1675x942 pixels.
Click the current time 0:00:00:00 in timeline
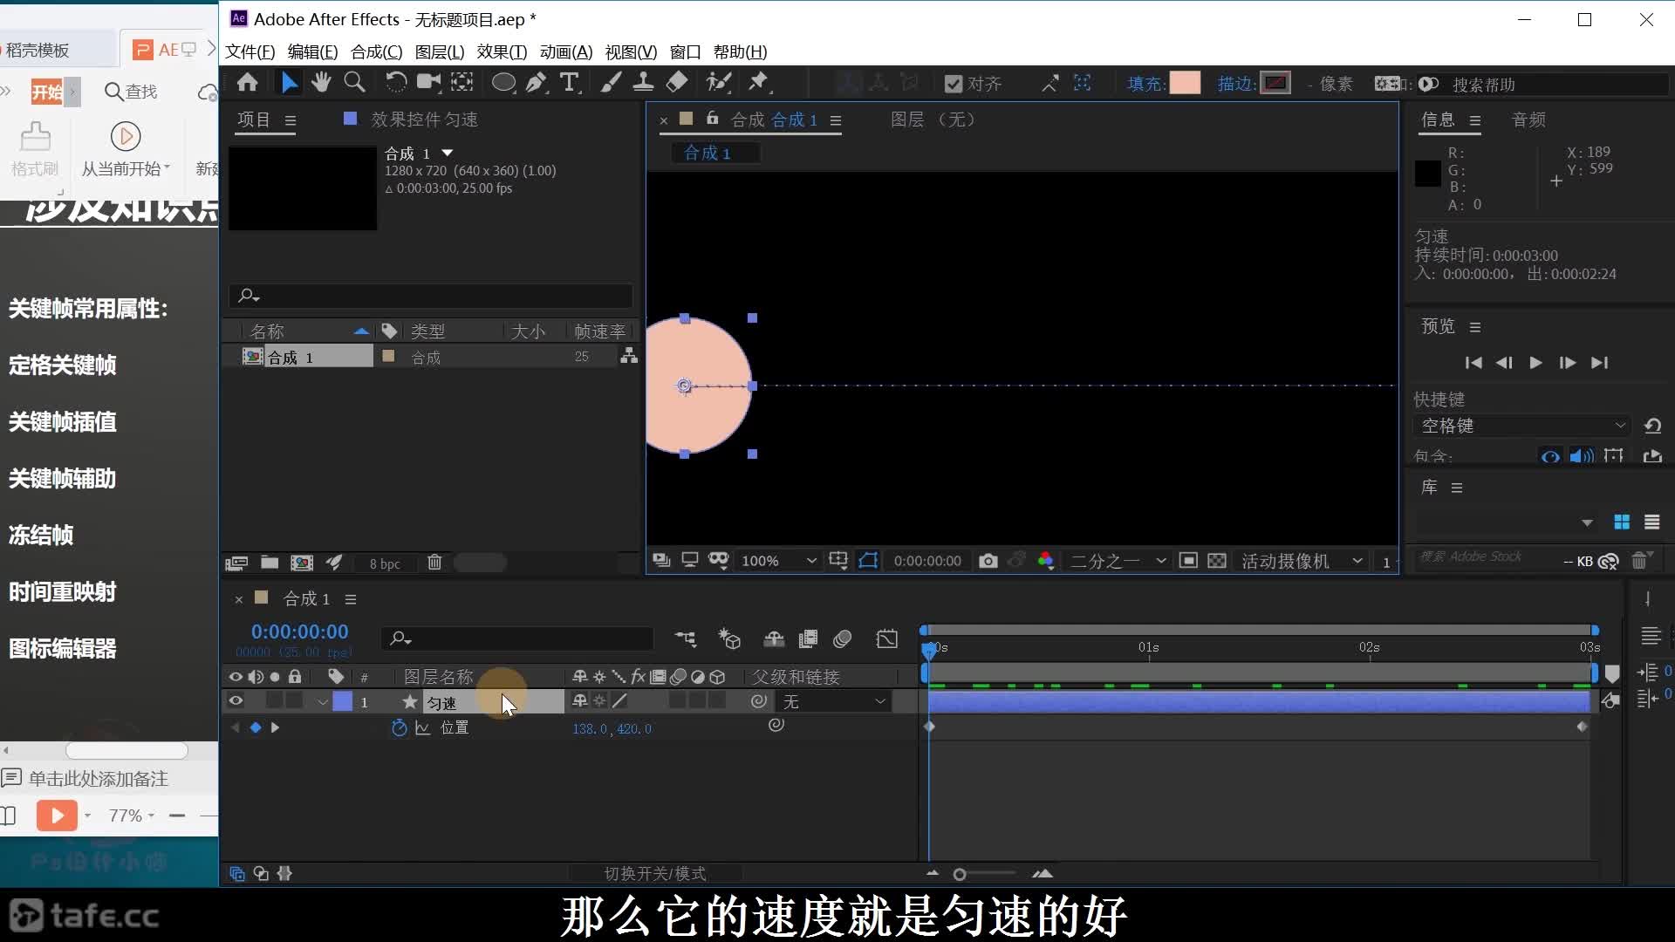point(299,631)
